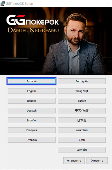This screenshot has width=112, height=170.
Task: Select the Bahasa language option
Action: pos(32,101)
